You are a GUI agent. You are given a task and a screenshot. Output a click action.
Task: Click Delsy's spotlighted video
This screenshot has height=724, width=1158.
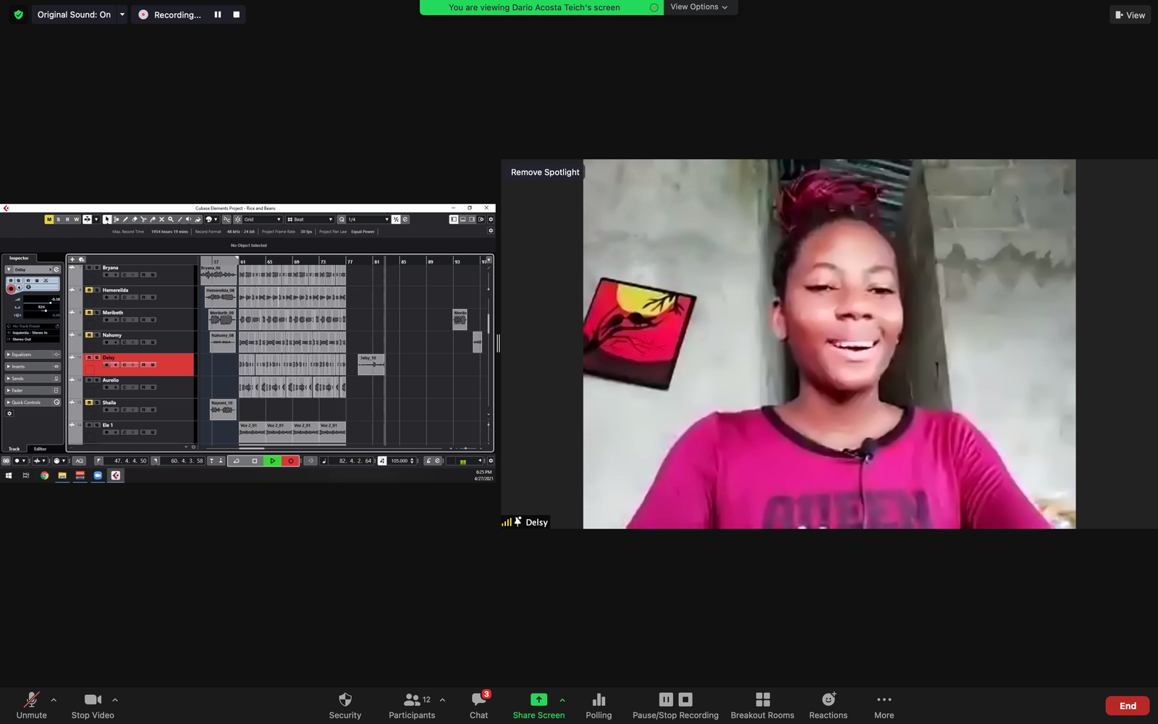point(829,344)
